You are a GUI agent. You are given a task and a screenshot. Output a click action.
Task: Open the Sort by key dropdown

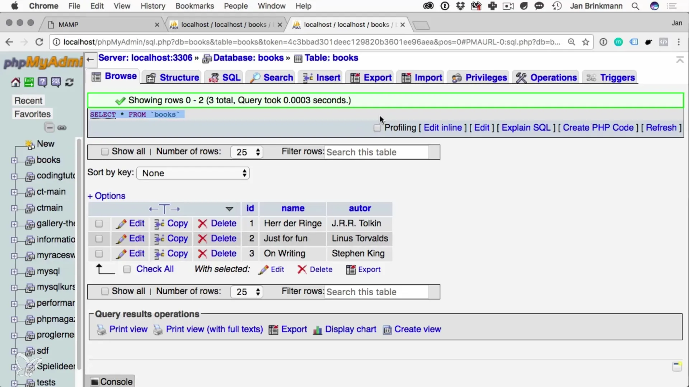pos(193,173)
